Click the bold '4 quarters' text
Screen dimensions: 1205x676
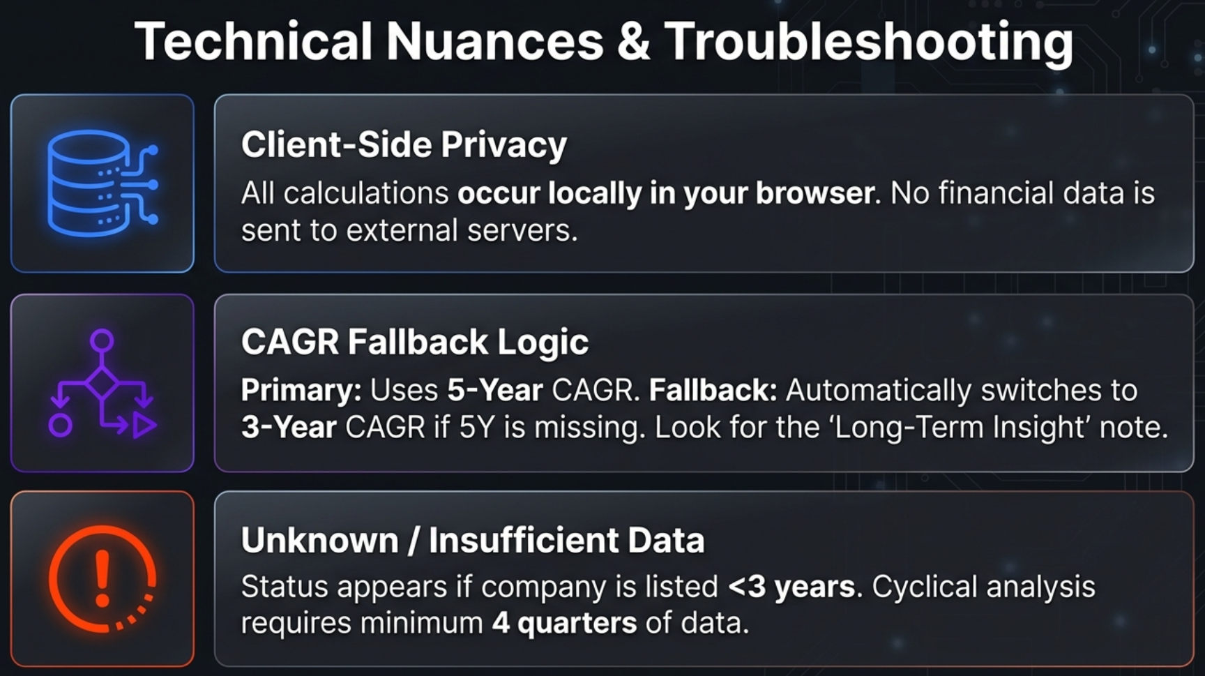click(564, 623)
